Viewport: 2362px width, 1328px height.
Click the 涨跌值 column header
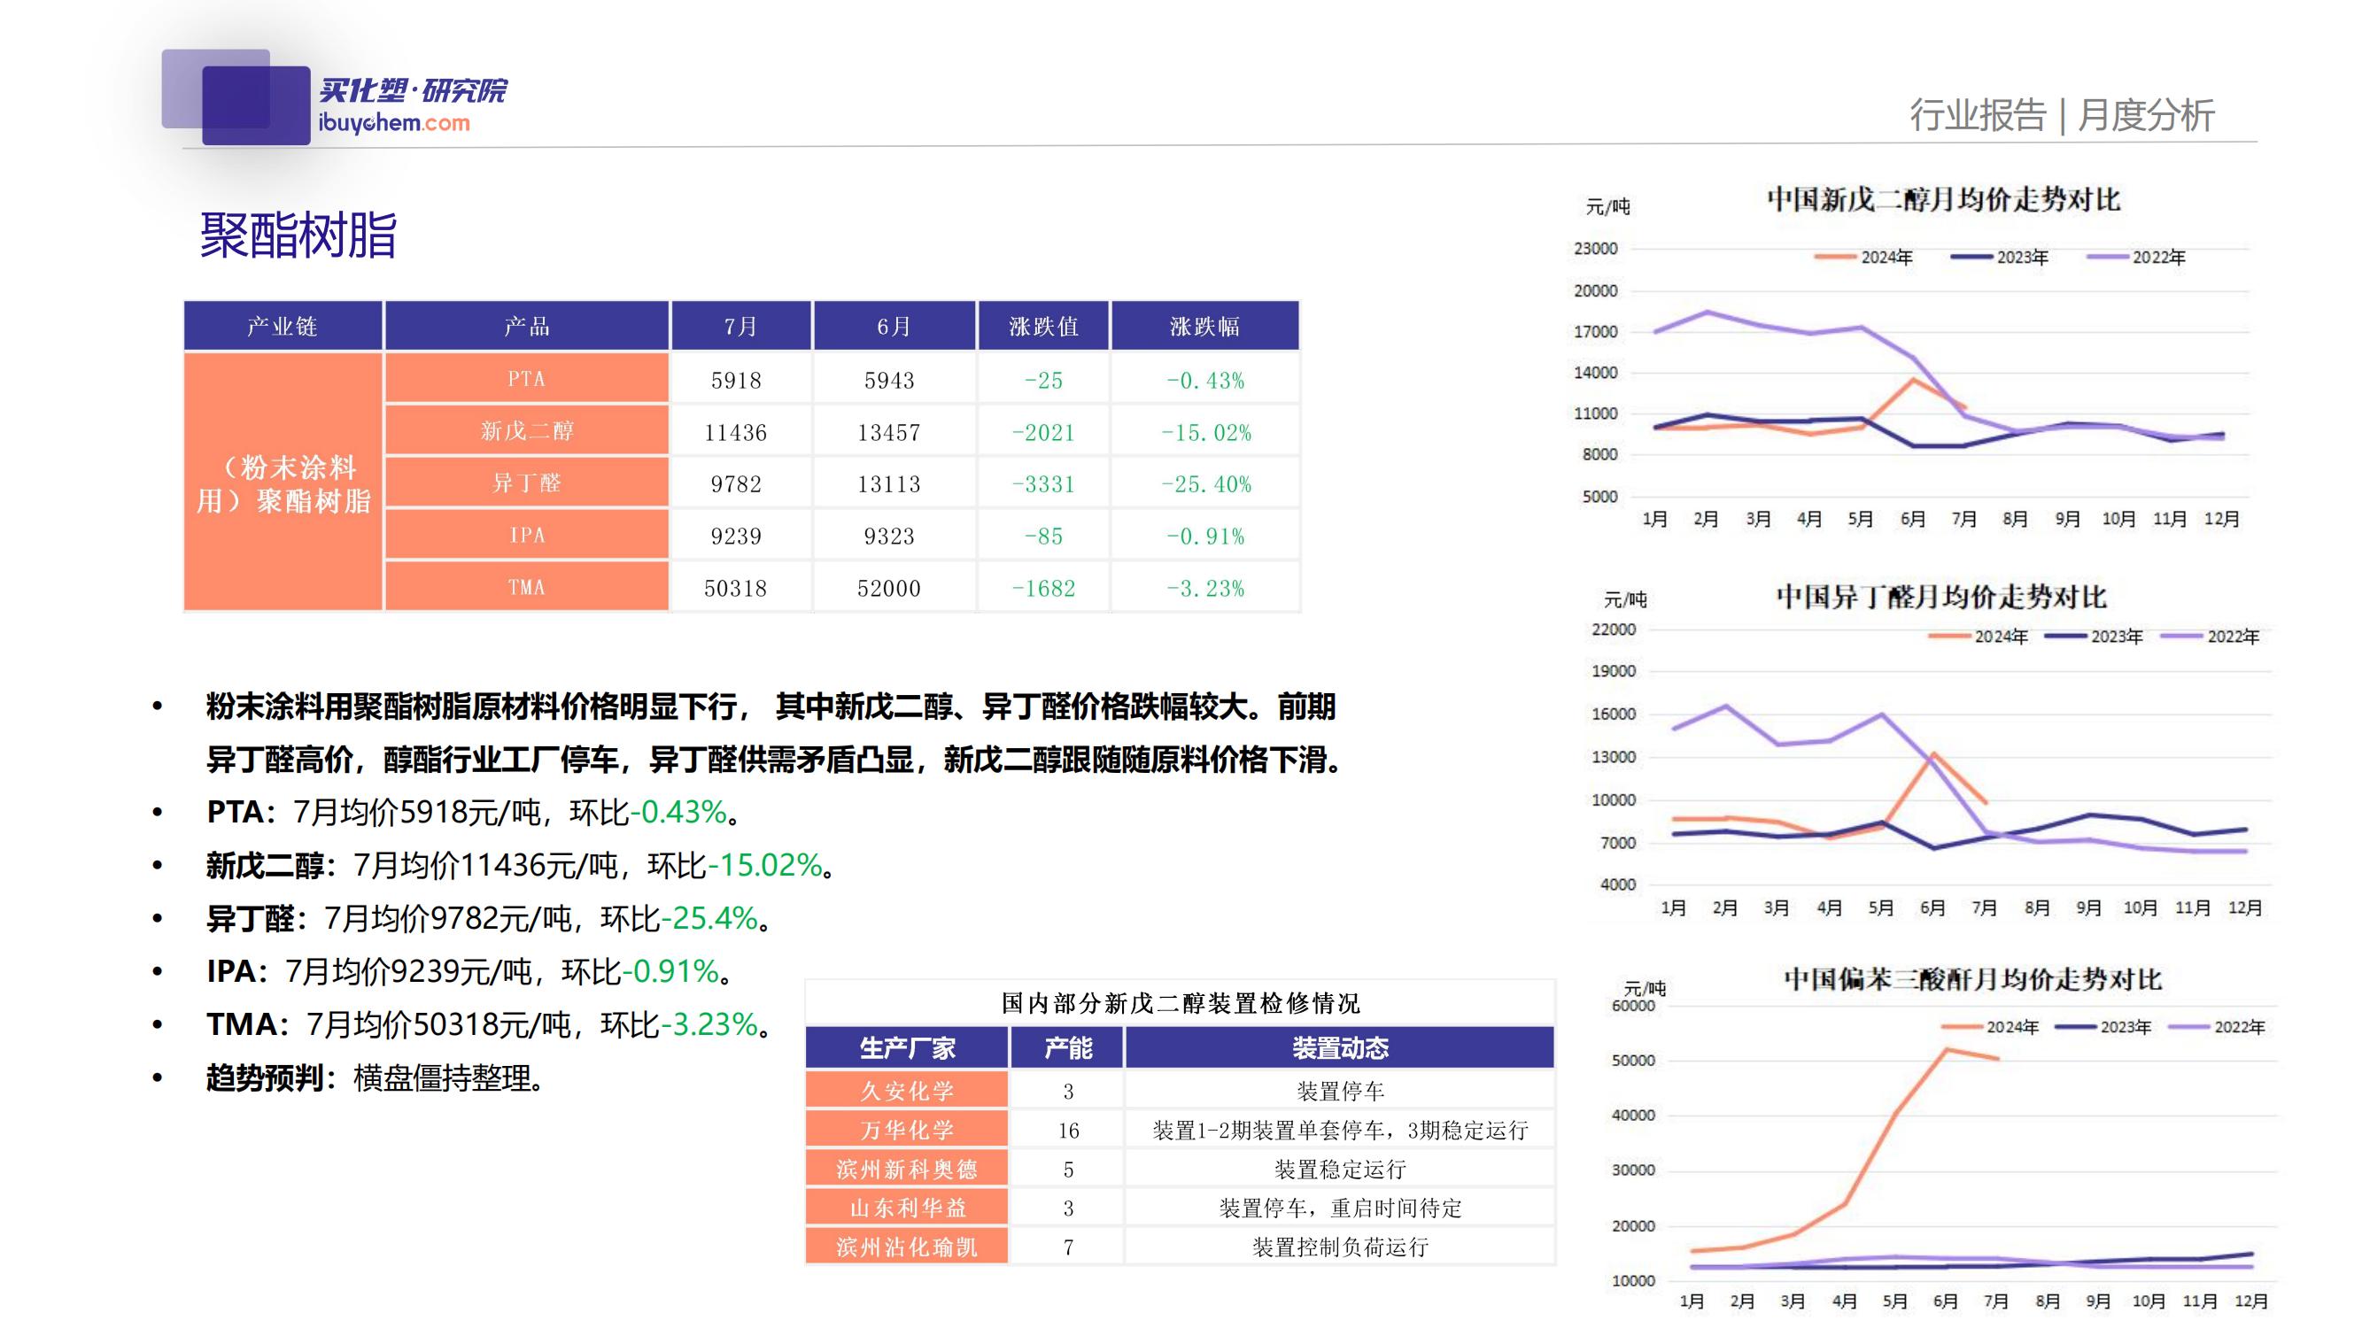tap(1043, 327)
